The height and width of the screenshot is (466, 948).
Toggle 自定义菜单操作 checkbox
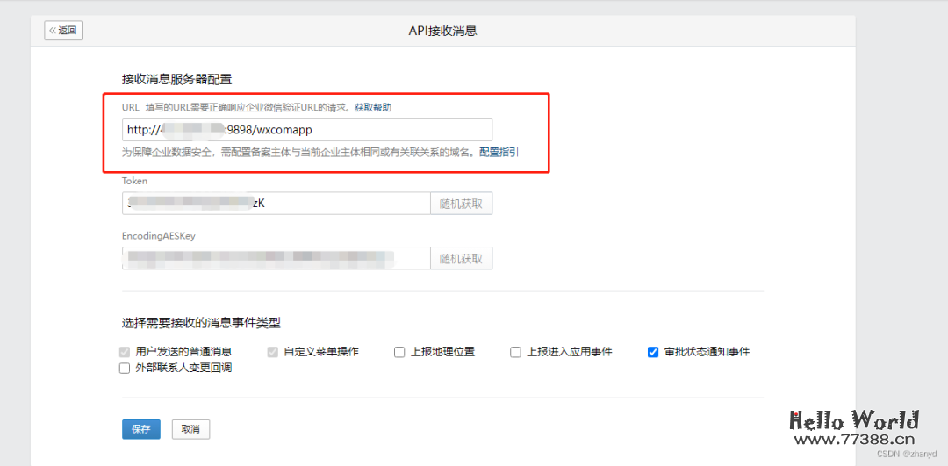pyautogui.click(x=273, y=352)
